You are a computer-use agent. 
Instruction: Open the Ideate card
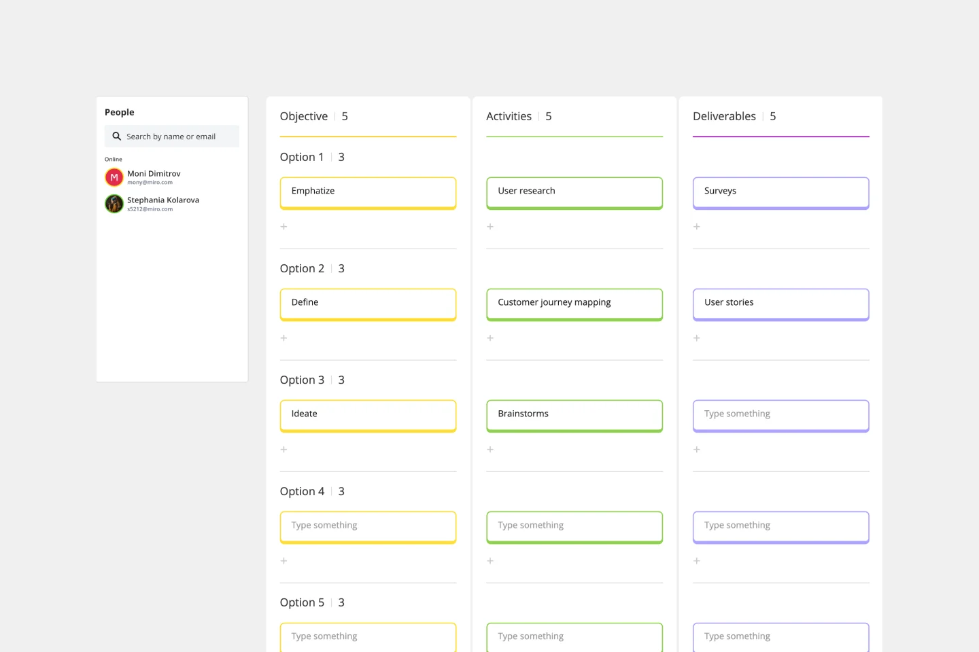tap(368, 416)
